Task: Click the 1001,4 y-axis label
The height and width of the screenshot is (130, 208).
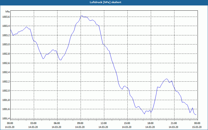Action: point(6,119)
